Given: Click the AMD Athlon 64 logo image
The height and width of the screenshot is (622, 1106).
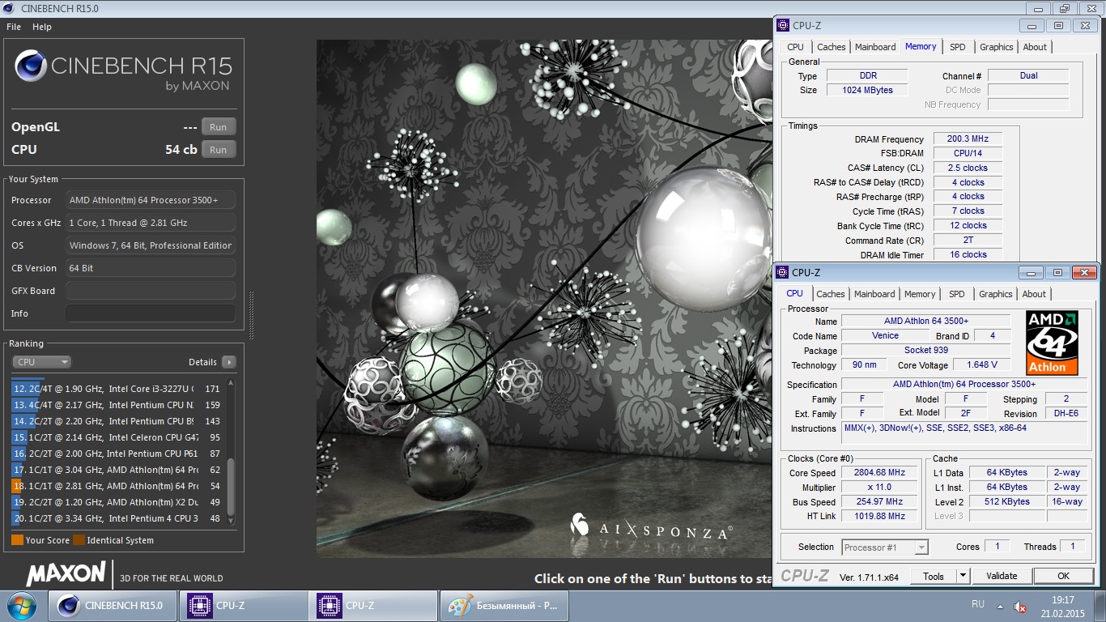Looking at the screenshot, I should tap(1053, 343).
